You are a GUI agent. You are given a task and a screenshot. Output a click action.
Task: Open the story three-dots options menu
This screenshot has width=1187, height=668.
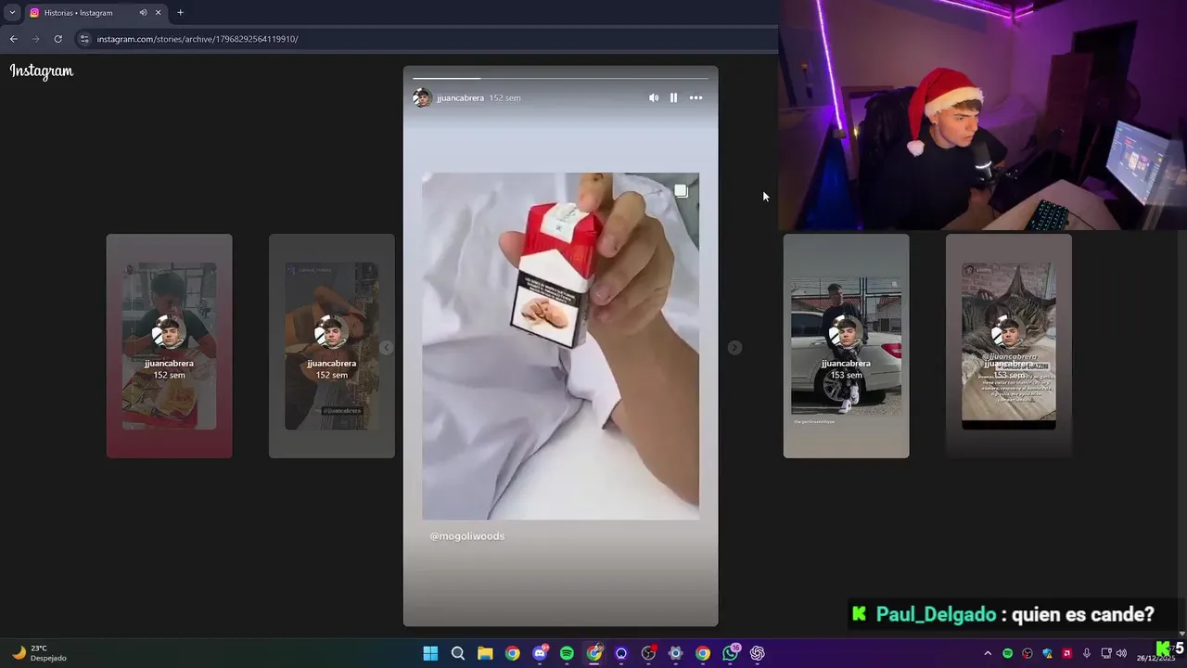coord(696,97)
